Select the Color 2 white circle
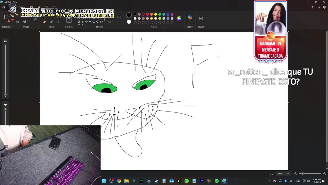Screen dimensions: 328x185 [x=129, y=22]
